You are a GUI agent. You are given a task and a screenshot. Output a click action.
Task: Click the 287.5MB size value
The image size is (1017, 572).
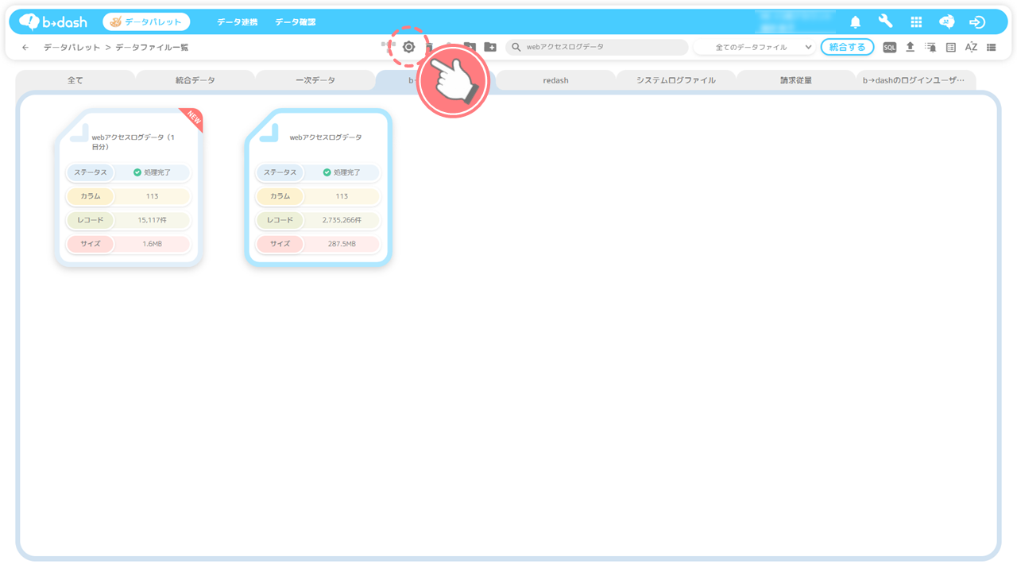(x=342, y=244)
